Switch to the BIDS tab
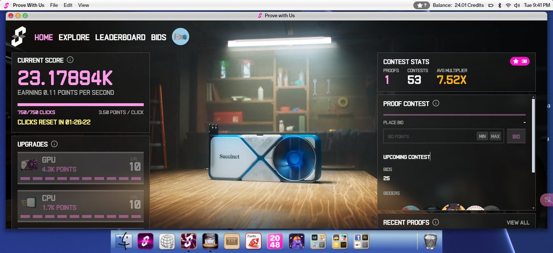The height and width of the screenshot is (253, 553). point(159,37)
